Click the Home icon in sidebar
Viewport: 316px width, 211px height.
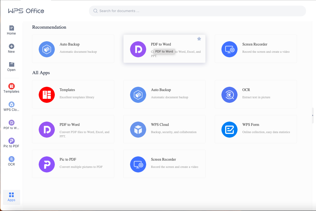(x=12, y=28)
